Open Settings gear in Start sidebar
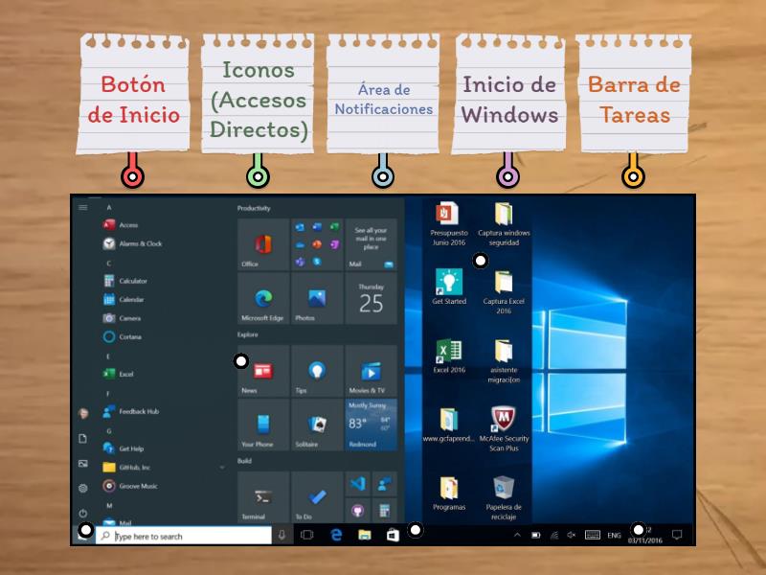The image size is (766, 575). pyautogui.click(x=83, y=488)
